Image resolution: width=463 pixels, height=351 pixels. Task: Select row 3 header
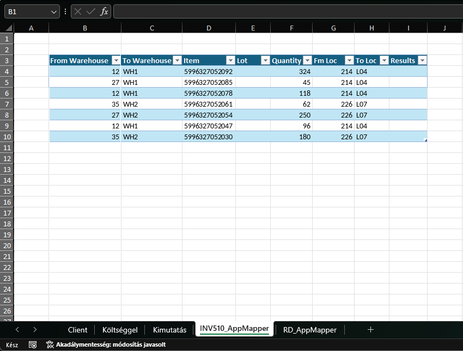7,61
